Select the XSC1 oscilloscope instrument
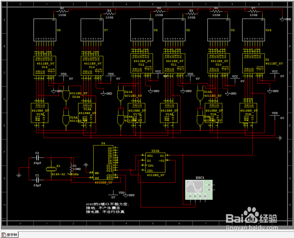 [x=199, y=190]
